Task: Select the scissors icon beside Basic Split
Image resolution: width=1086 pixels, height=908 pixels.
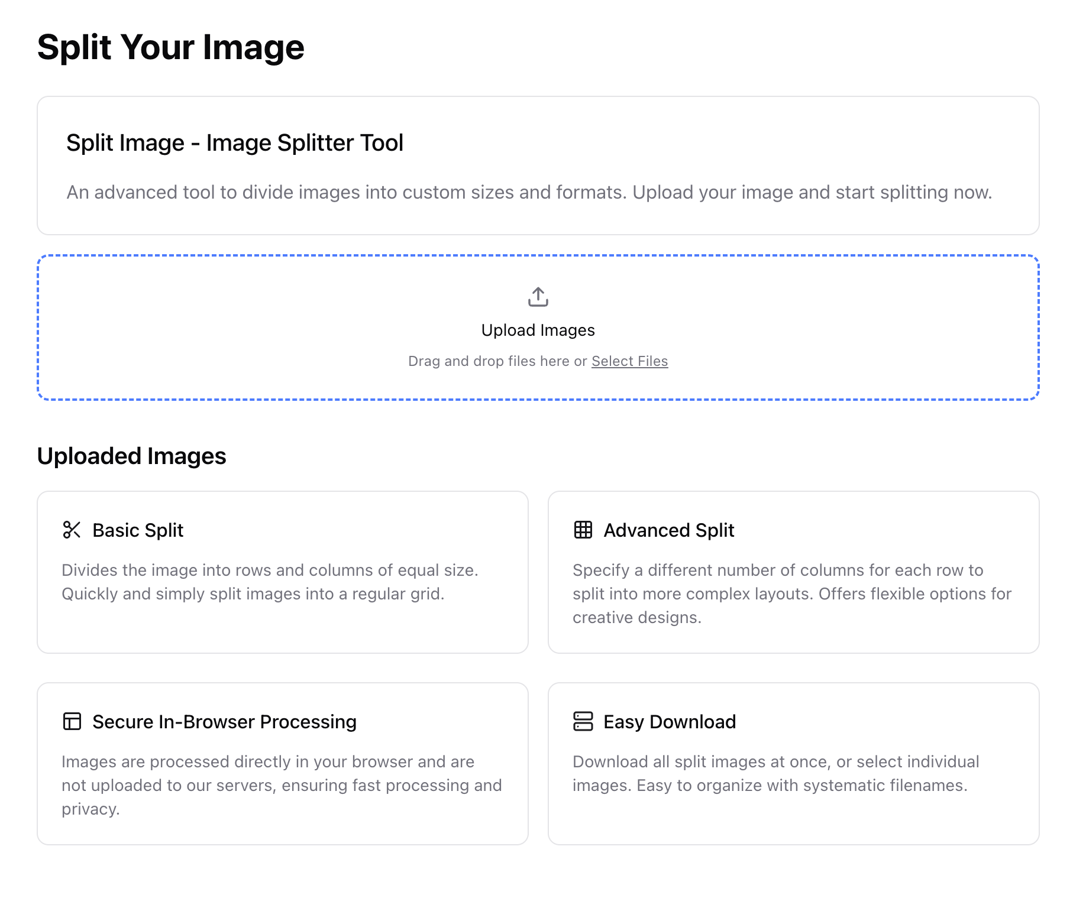Action: tap(72, 530)
